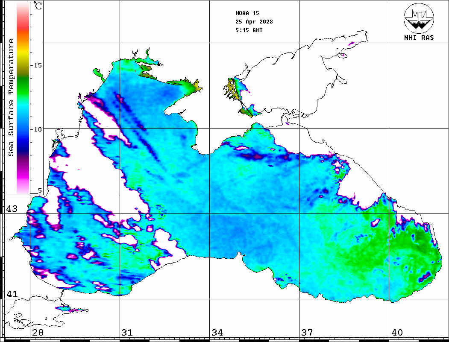
Task: Click the 'Sea Surface Temperature' legend title
Action: (x=11, y=97)
